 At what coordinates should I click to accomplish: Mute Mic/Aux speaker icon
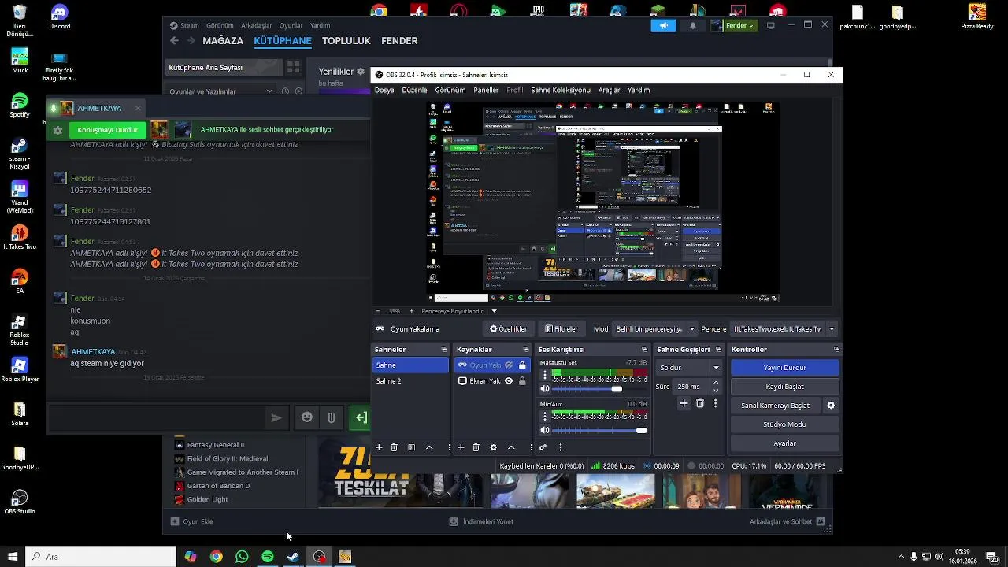(x=545, y=430)
